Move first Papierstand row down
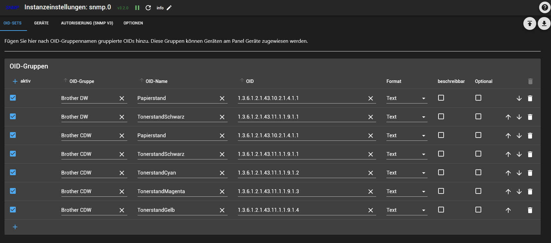The width and height of the screenshot is (551, 243). click(519, 98)
